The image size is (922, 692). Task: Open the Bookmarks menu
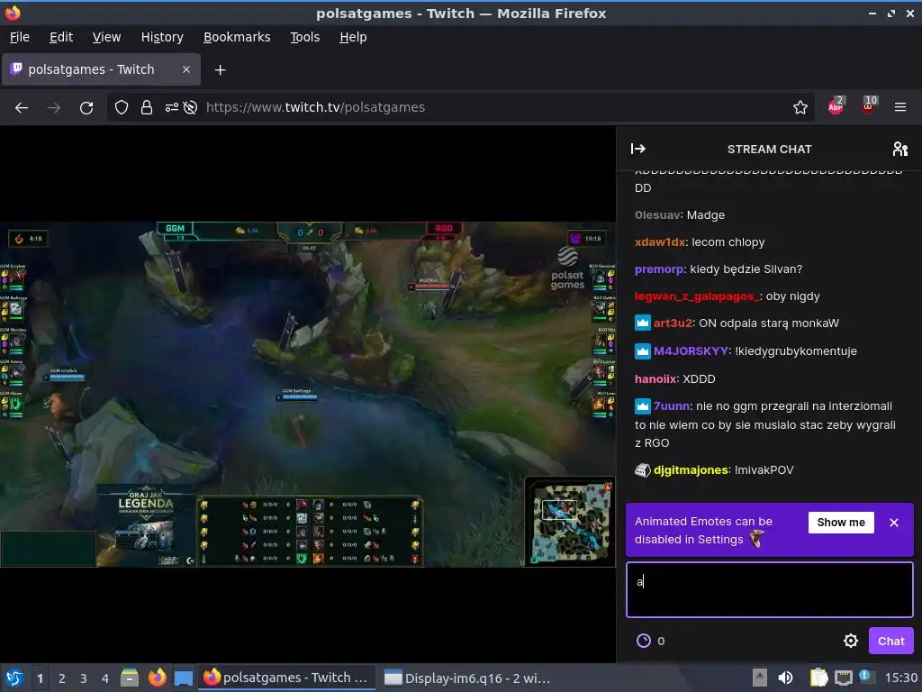[237, 37]
